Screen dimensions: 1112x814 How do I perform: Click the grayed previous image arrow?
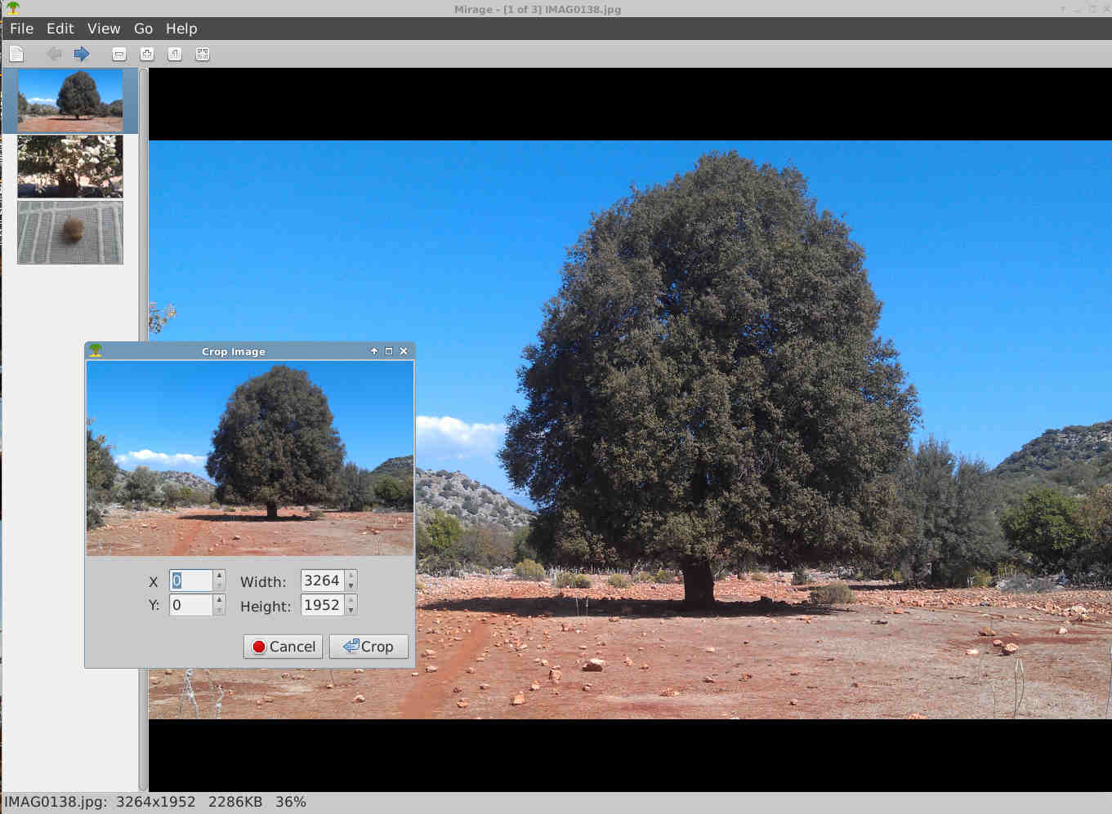pyautogui.click(x=54, y=54)
